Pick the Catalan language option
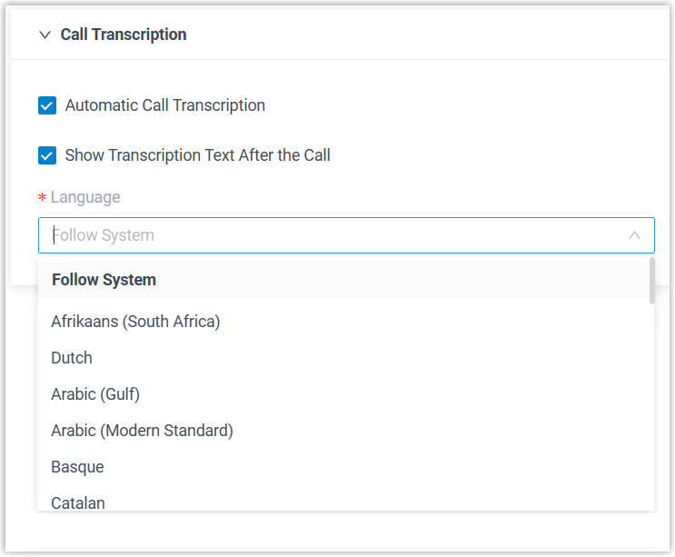This screenshot has height=557, width=675. click(78, 502)
